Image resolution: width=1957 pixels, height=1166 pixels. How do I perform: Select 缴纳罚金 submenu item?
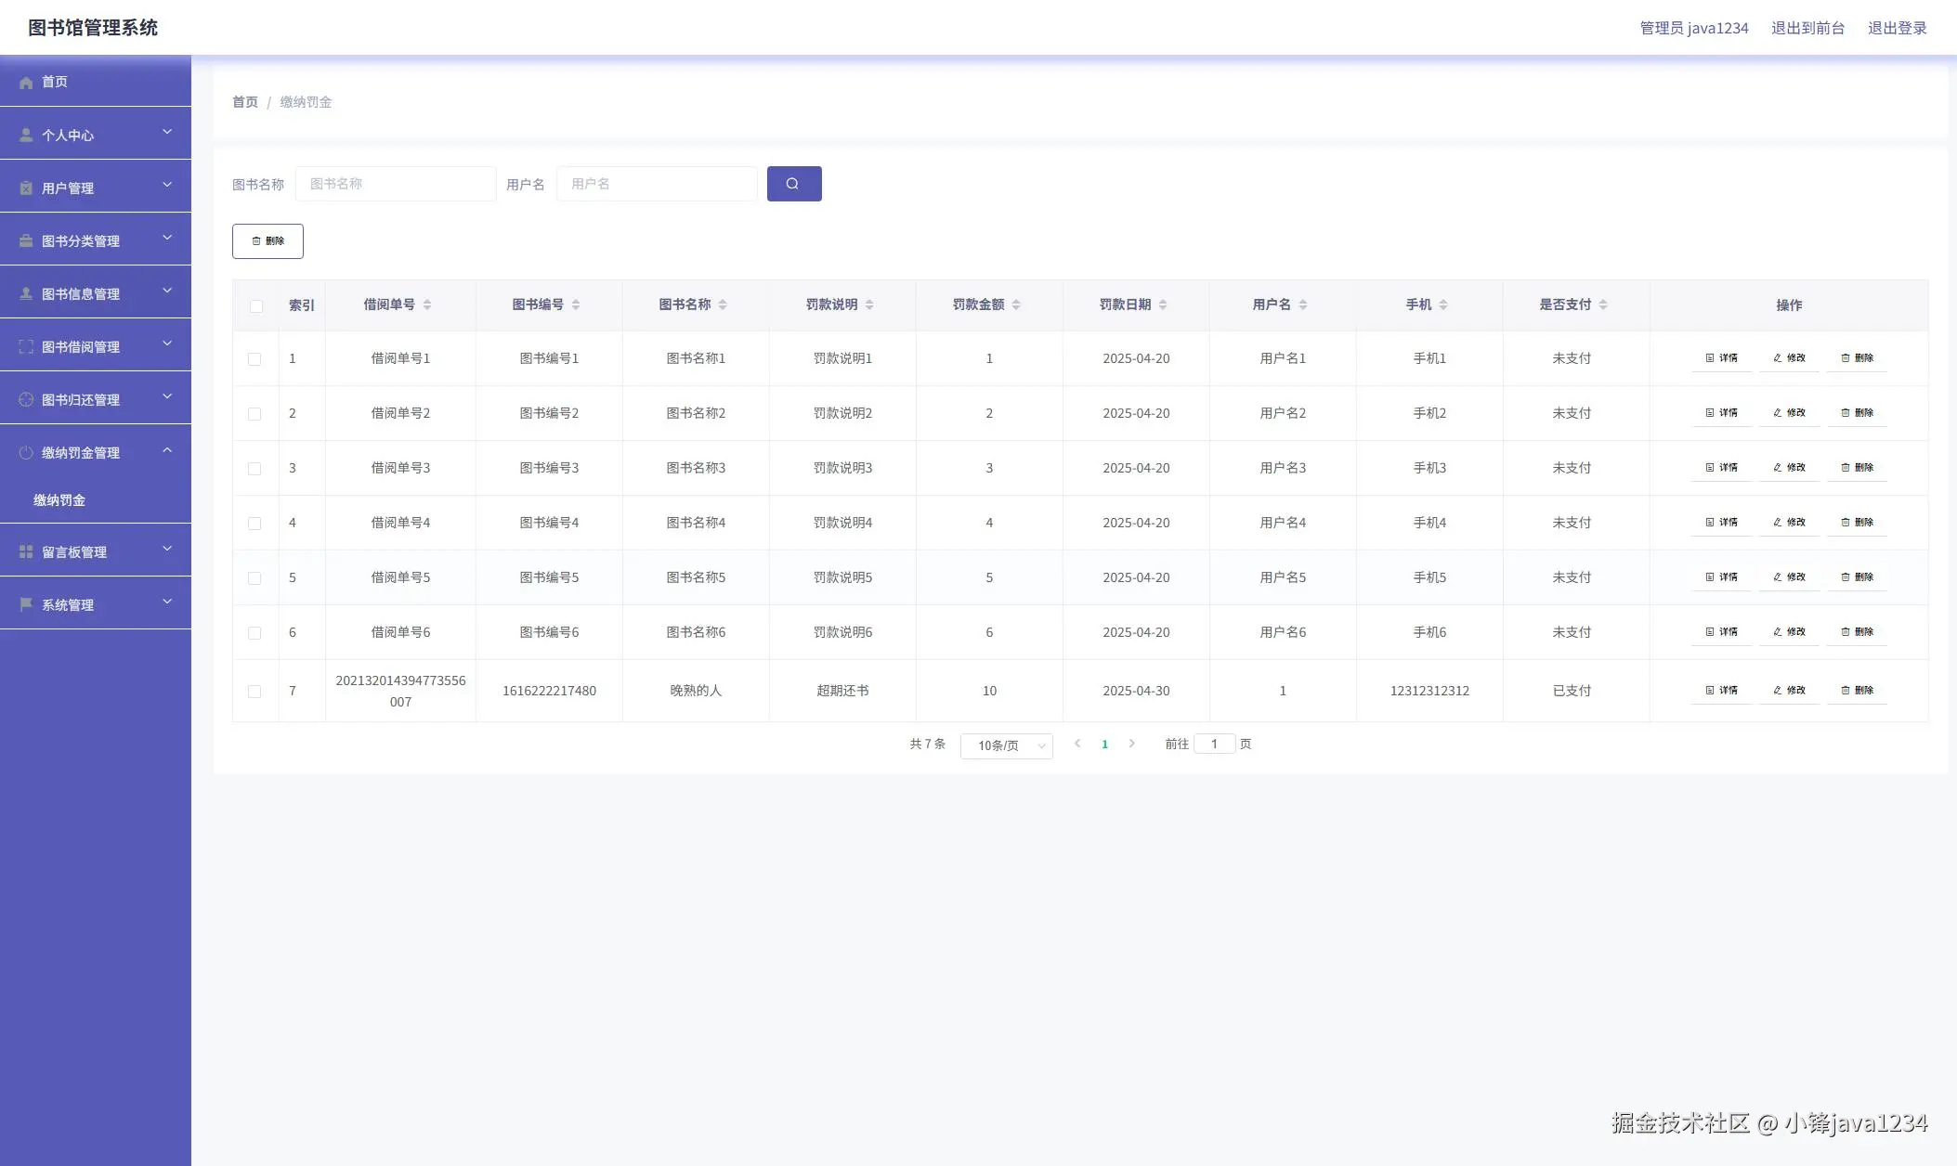(59, 500)
